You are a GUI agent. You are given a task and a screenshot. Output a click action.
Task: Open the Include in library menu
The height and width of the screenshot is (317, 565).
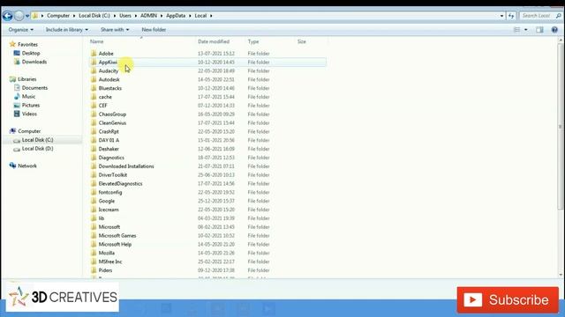pyautogui.click(x=67, y=29)
